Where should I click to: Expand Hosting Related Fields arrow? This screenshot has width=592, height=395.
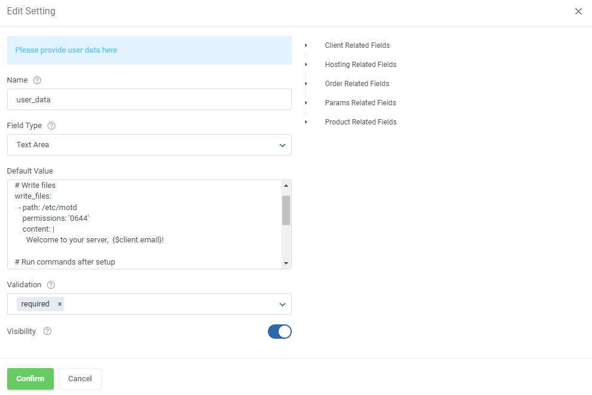306,65
